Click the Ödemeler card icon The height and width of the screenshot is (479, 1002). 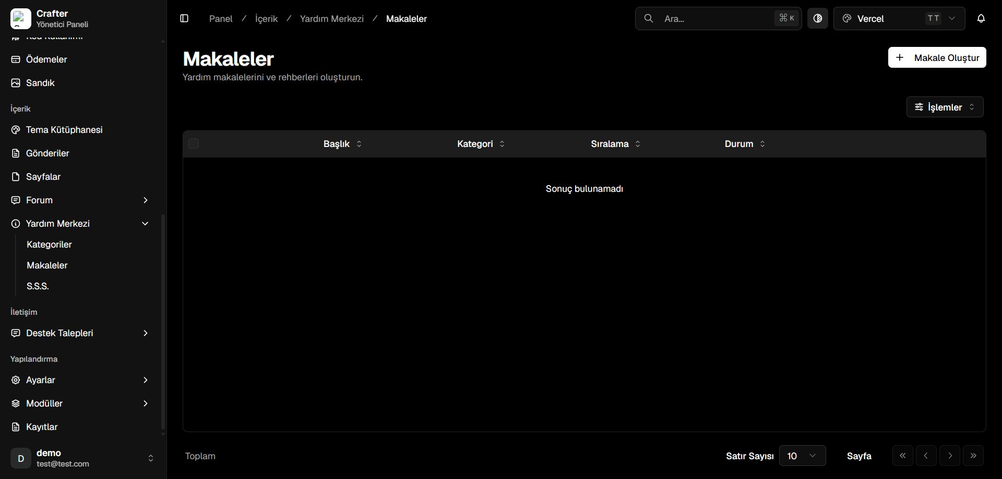tap(16, 59)
